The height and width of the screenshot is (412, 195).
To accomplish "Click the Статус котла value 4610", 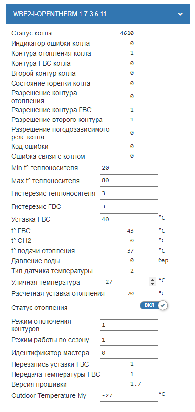I will point(127,33).
